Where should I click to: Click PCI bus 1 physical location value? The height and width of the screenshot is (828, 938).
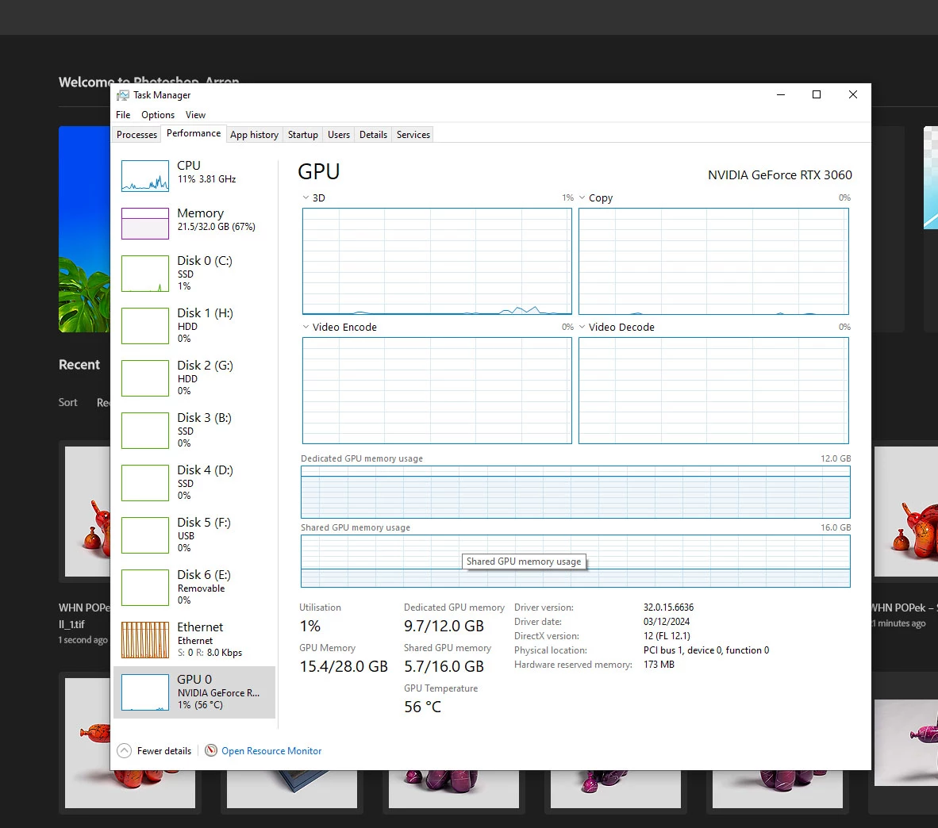tap(706, 650)
